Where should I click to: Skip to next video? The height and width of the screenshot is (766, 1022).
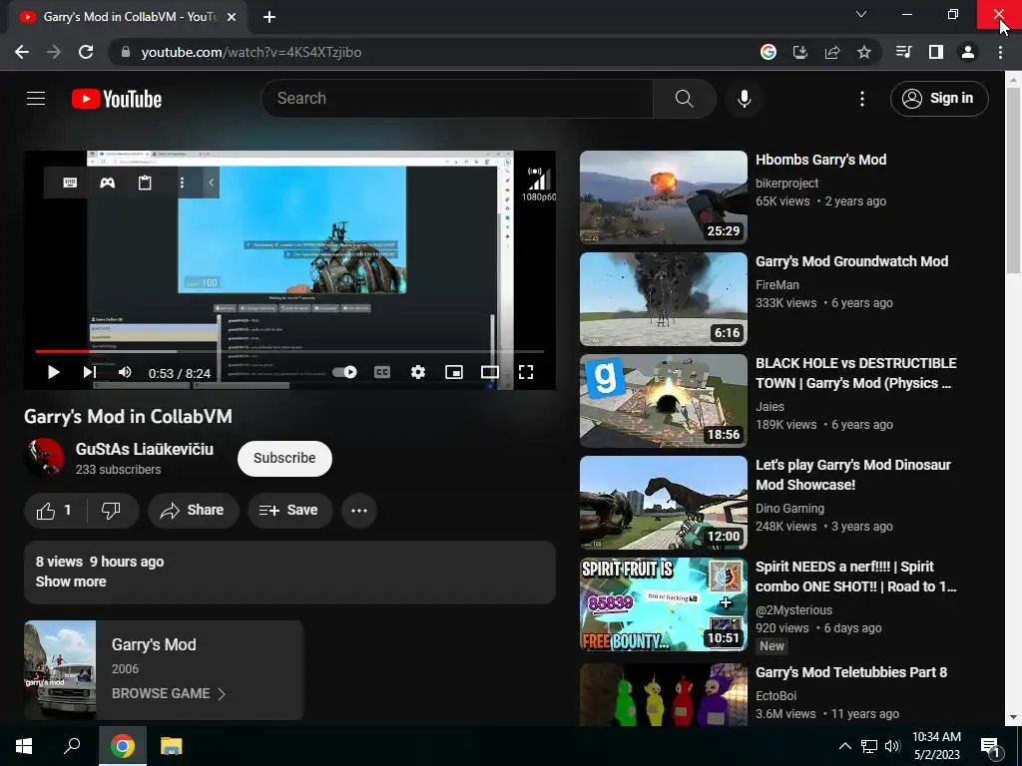click(89, 372)
